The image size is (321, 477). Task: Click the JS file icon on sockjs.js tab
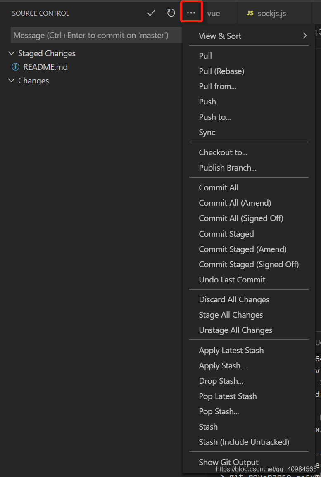(x=250, y=13)
